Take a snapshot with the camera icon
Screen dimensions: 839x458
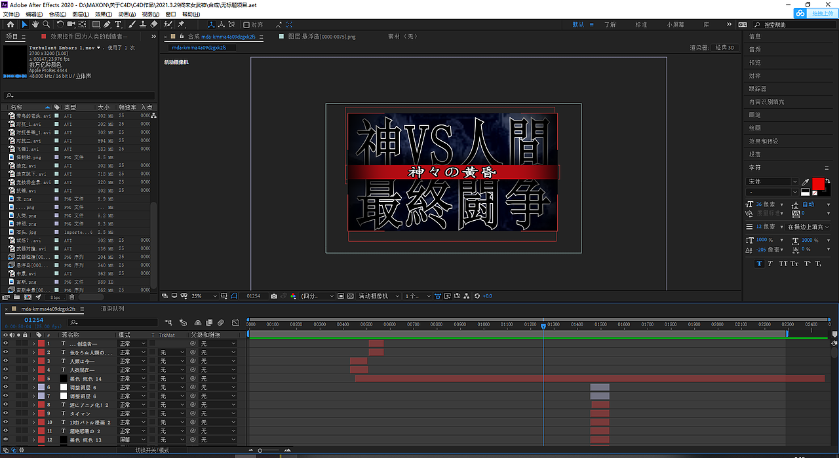coord(274,296)
